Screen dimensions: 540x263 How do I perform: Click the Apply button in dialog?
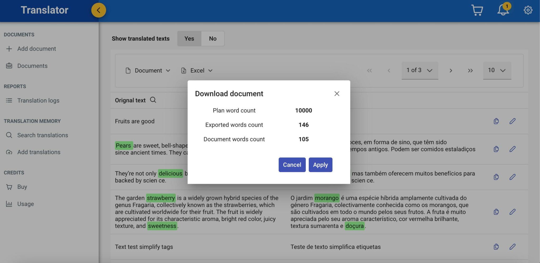coord(320,165)
